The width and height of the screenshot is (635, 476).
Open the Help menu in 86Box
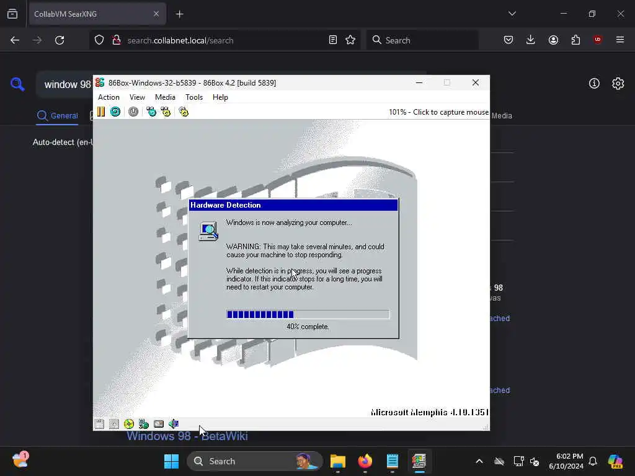pos(220,97)
